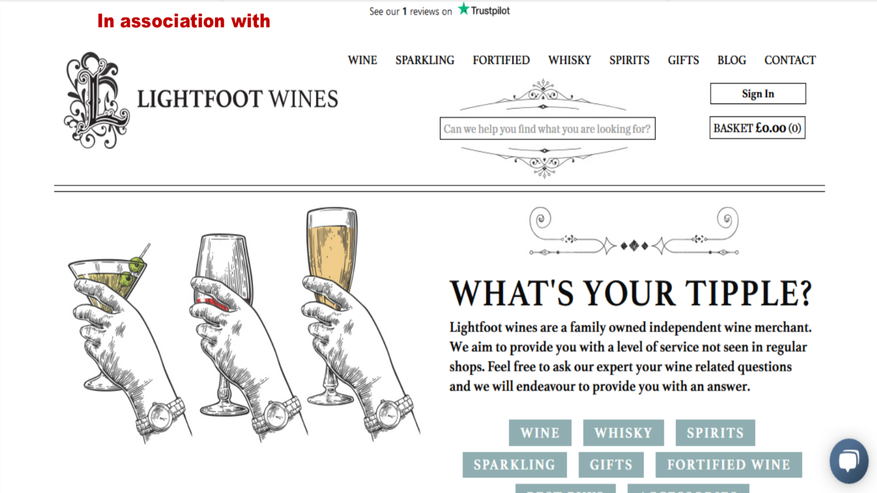Open the BASKET £0.00 button

(757, 128)
